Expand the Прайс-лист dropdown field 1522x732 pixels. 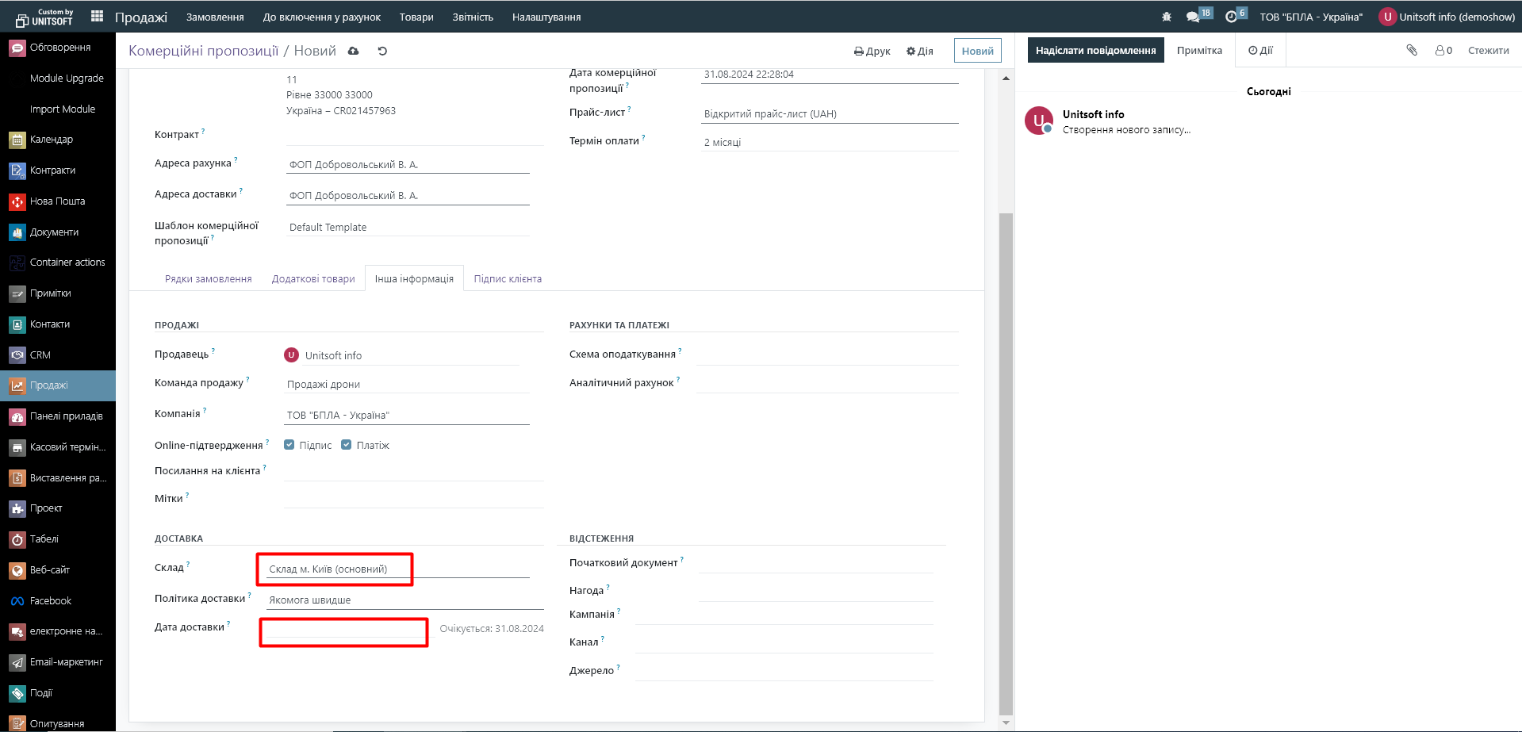(x=829, y=114)
